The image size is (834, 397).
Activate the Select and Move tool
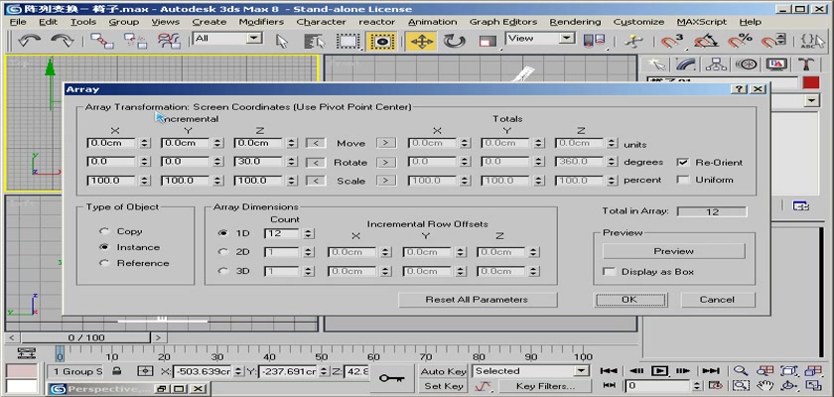421,41
